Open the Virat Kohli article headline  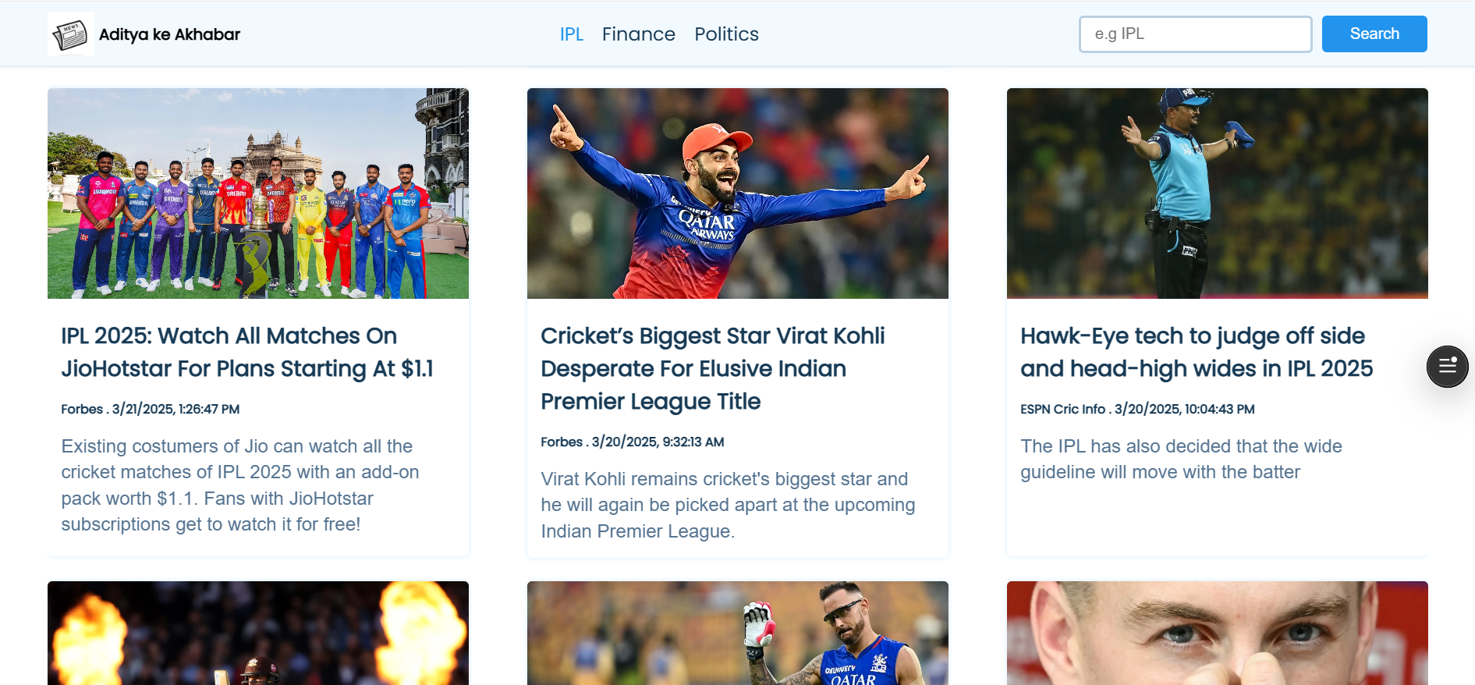click(712, 368)
